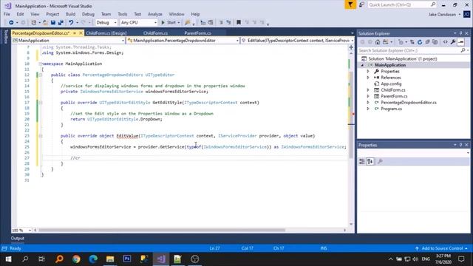473x266 pixels.
Task: Switch to ChildForm.cs [Design] tab
Action: (x=106, y=33)
